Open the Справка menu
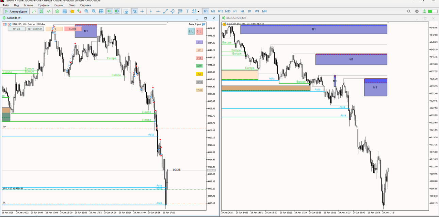This screenshot has height=217, width=439. point(85,5)
